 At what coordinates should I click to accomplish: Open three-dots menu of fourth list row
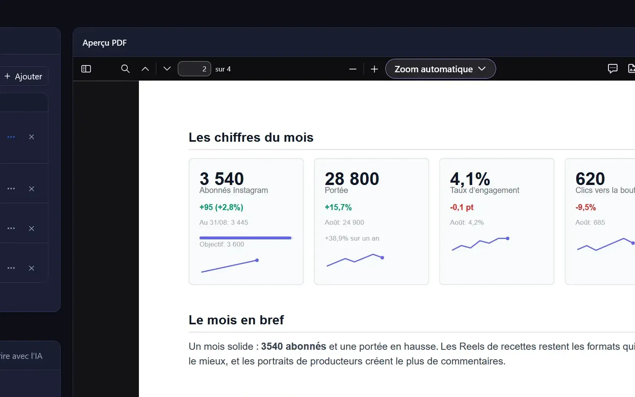[11, 268]
